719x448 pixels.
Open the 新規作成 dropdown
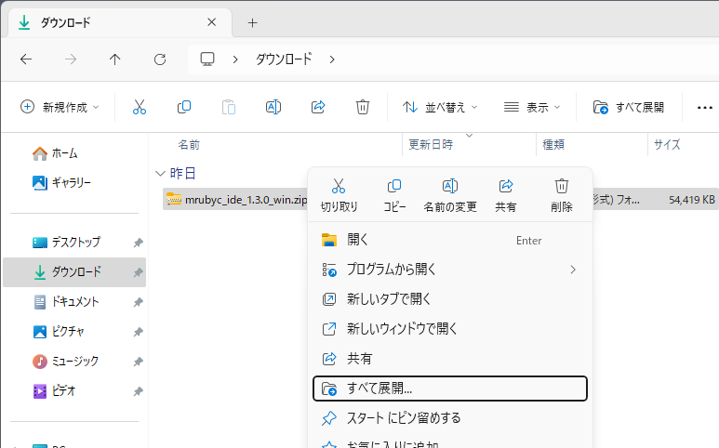(x=60, y=107)
